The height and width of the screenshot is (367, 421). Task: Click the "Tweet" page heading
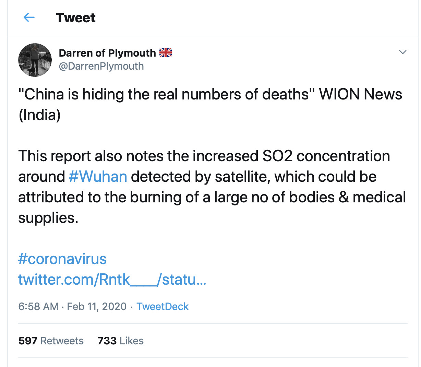pyautogui.click(x=75, y=18)
